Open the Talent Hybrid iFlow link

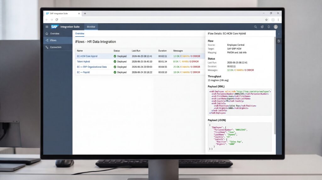[83, 61]
